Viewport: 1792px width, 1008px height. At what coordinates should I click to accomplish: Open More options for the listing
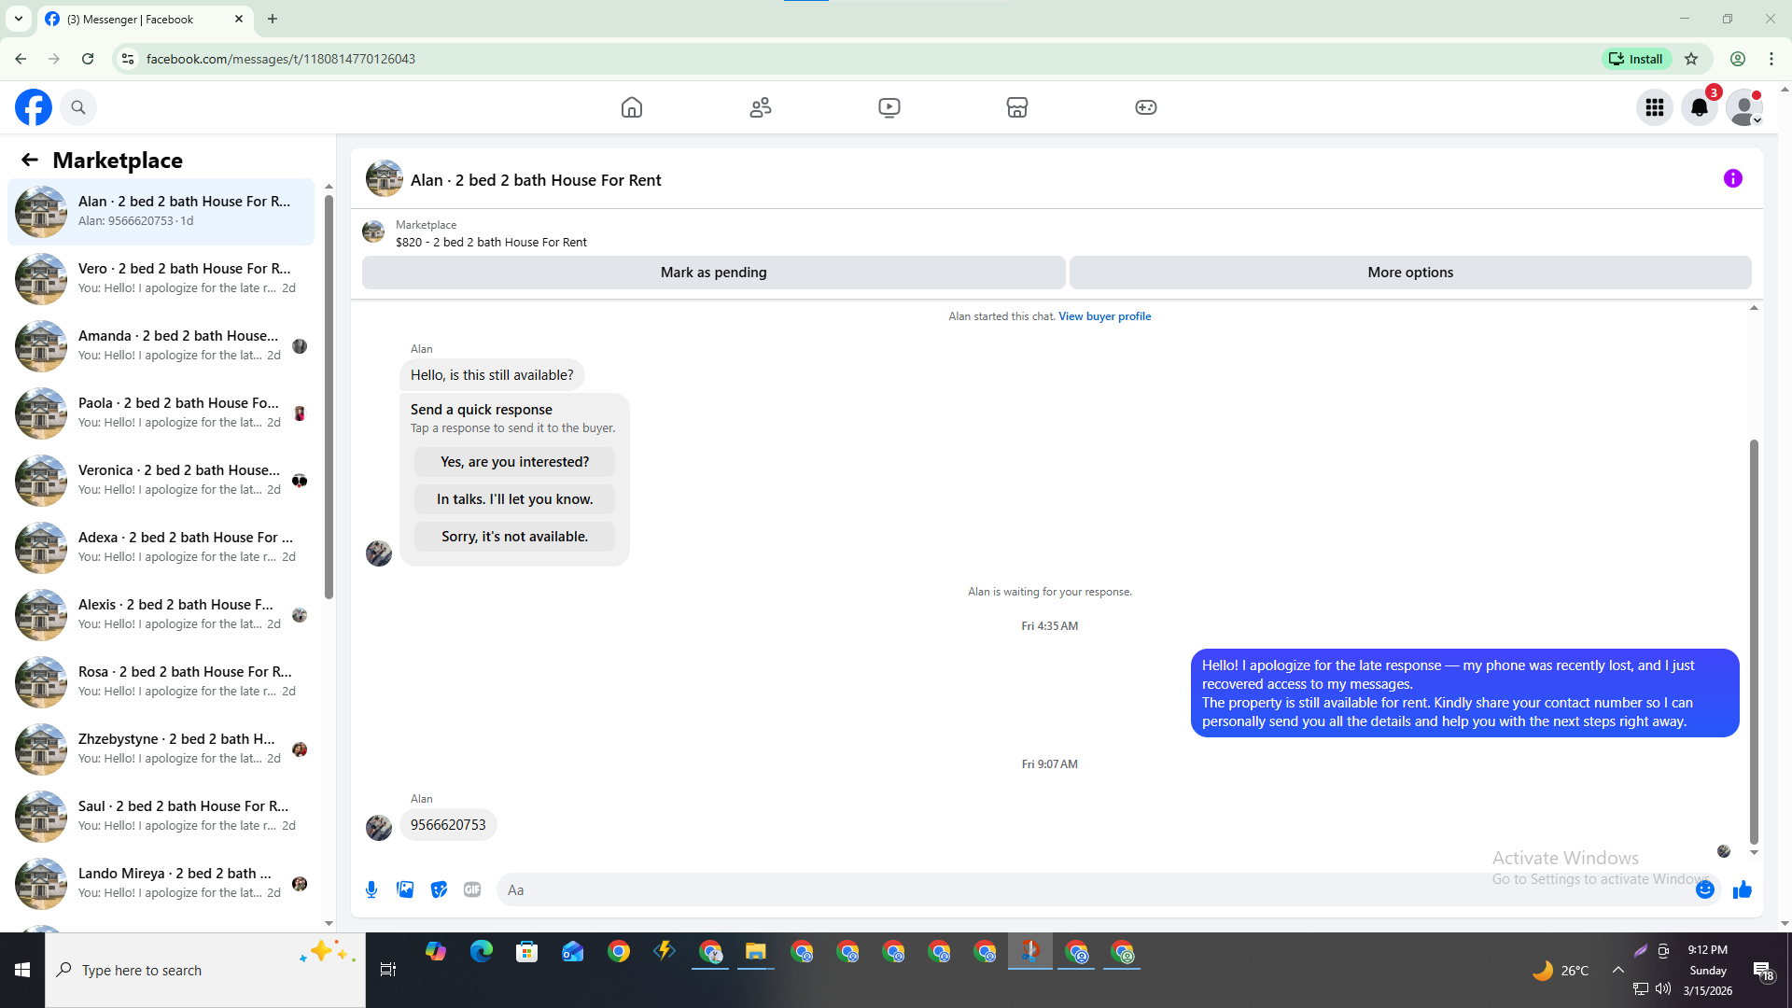[x=1410, y=273]
